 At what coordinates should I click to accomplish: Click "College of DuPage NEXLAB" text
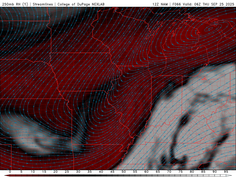[81, 4]
